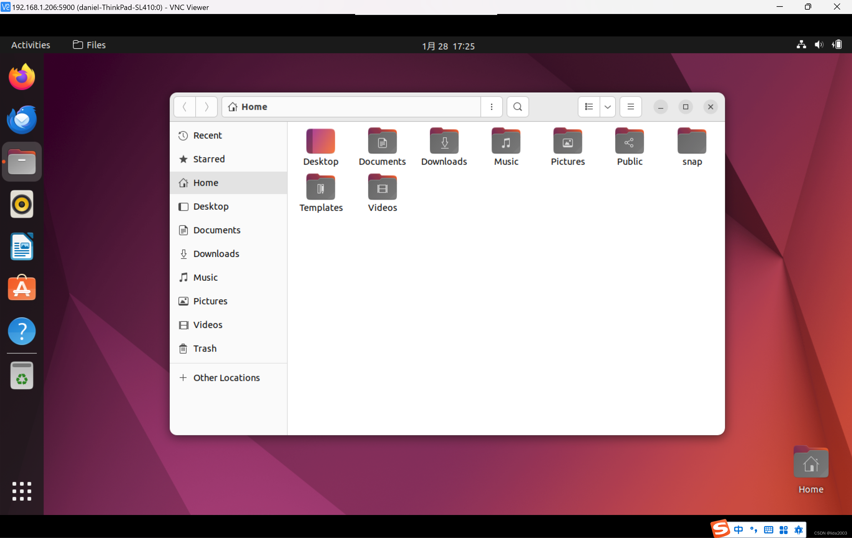
Task: Select the Downloads folder icon
Action: point(444,141)
